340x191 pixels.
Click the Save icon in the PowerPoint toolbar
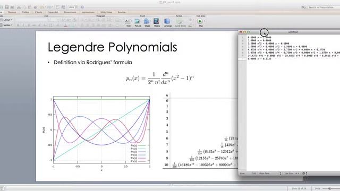click(7, 7)
